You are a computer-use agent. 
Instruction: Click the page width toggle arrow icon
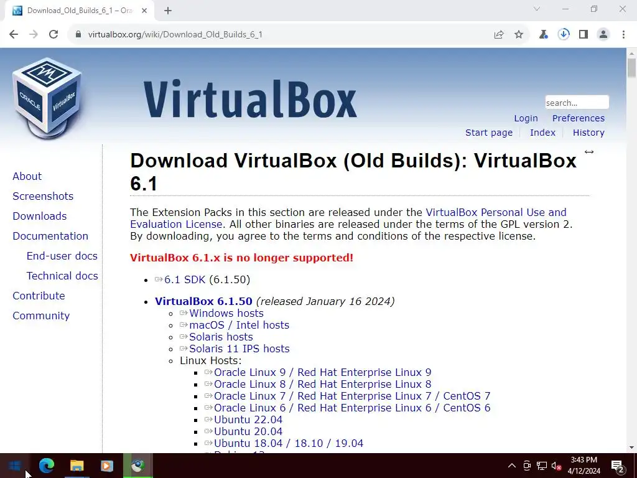588,152
